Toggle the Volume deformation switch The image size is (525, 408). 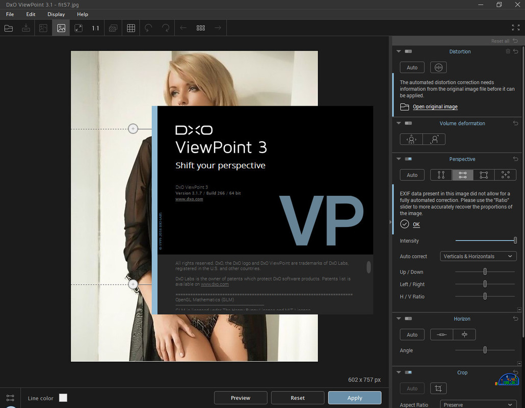[408, 123]
